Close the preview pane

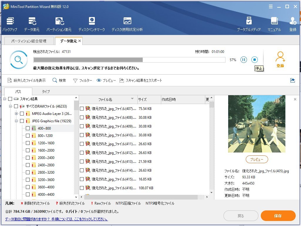(x=295, y=99)
